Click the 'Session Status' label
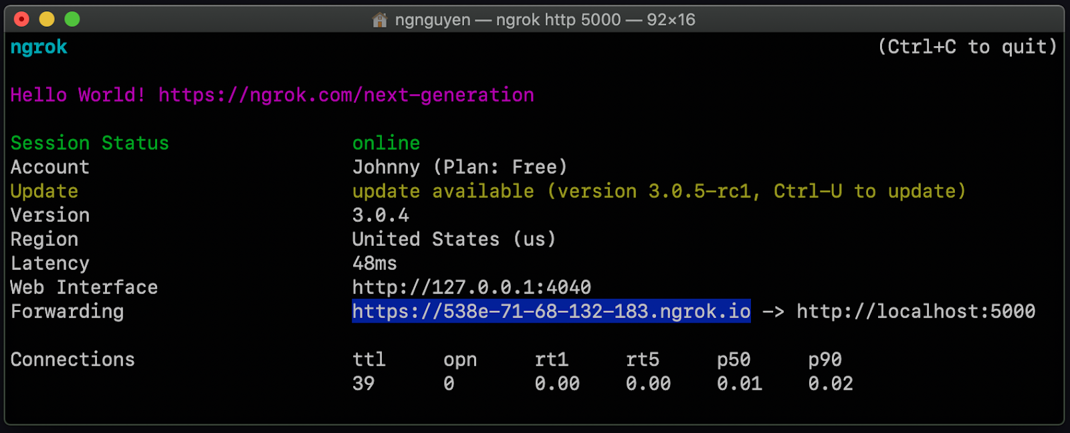1070x433 pixels. pyautogui.click(x=90, y=143)
